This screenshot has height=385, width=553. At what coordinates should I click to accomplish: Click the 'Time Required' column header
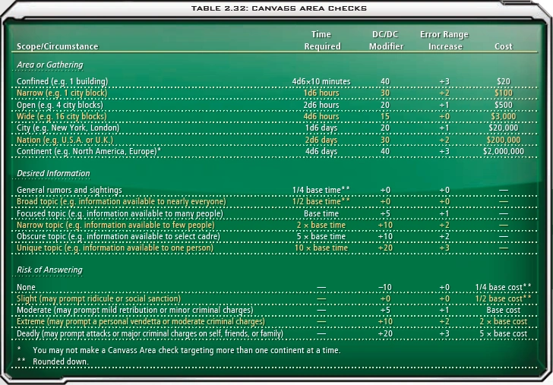(x=322, y=40)
